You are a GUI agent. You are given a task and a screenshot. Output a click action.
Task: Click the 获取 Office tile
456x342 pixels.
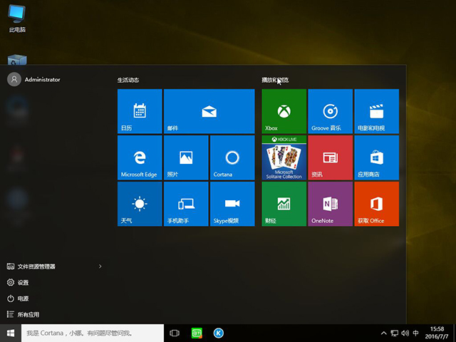pyautogui.click(x=376, y=204)
